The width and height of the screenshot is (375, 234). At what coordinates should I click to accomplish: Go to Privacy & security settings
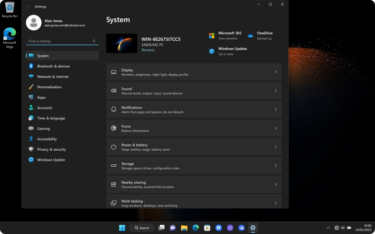(x=51, y=149)
